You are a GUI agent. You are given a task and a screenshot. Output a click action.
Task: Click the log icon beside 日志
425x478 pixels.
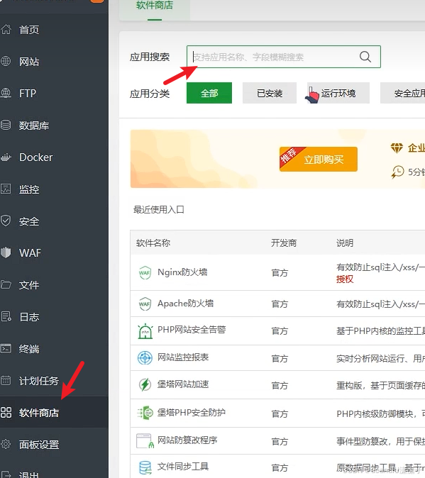click(x=6, y=316)
